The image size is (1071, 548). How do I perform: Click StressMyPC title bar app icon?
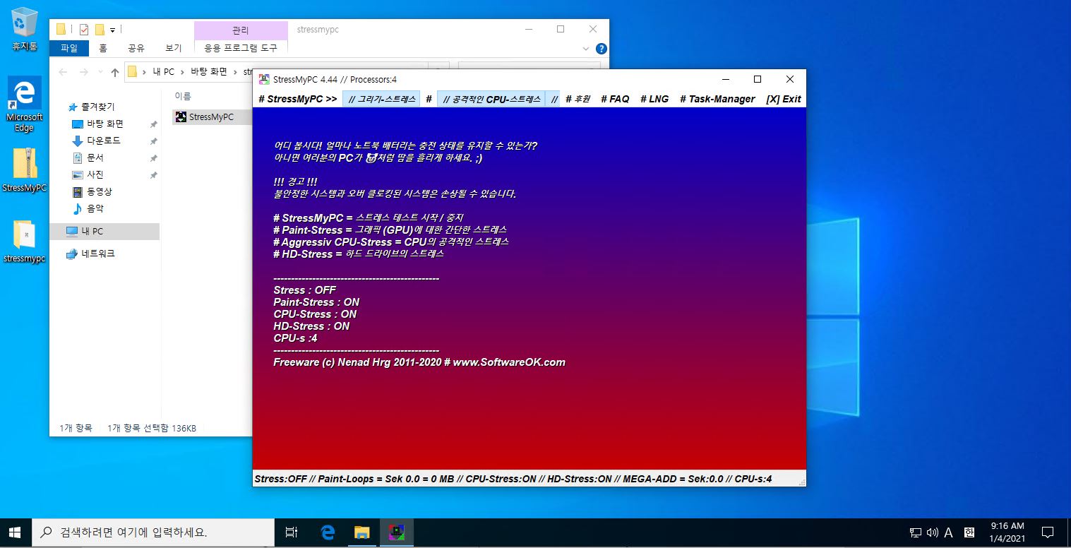[x=265, y=79]
